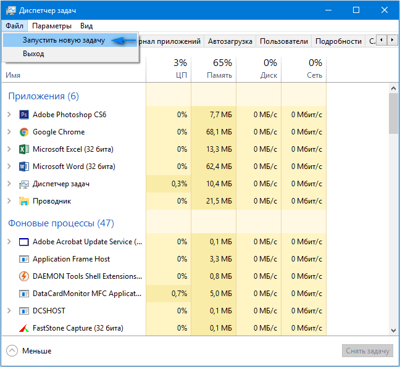Screen dimensions: 400x367
Task: Open the Параметры menu
Action: click(52, 26)
